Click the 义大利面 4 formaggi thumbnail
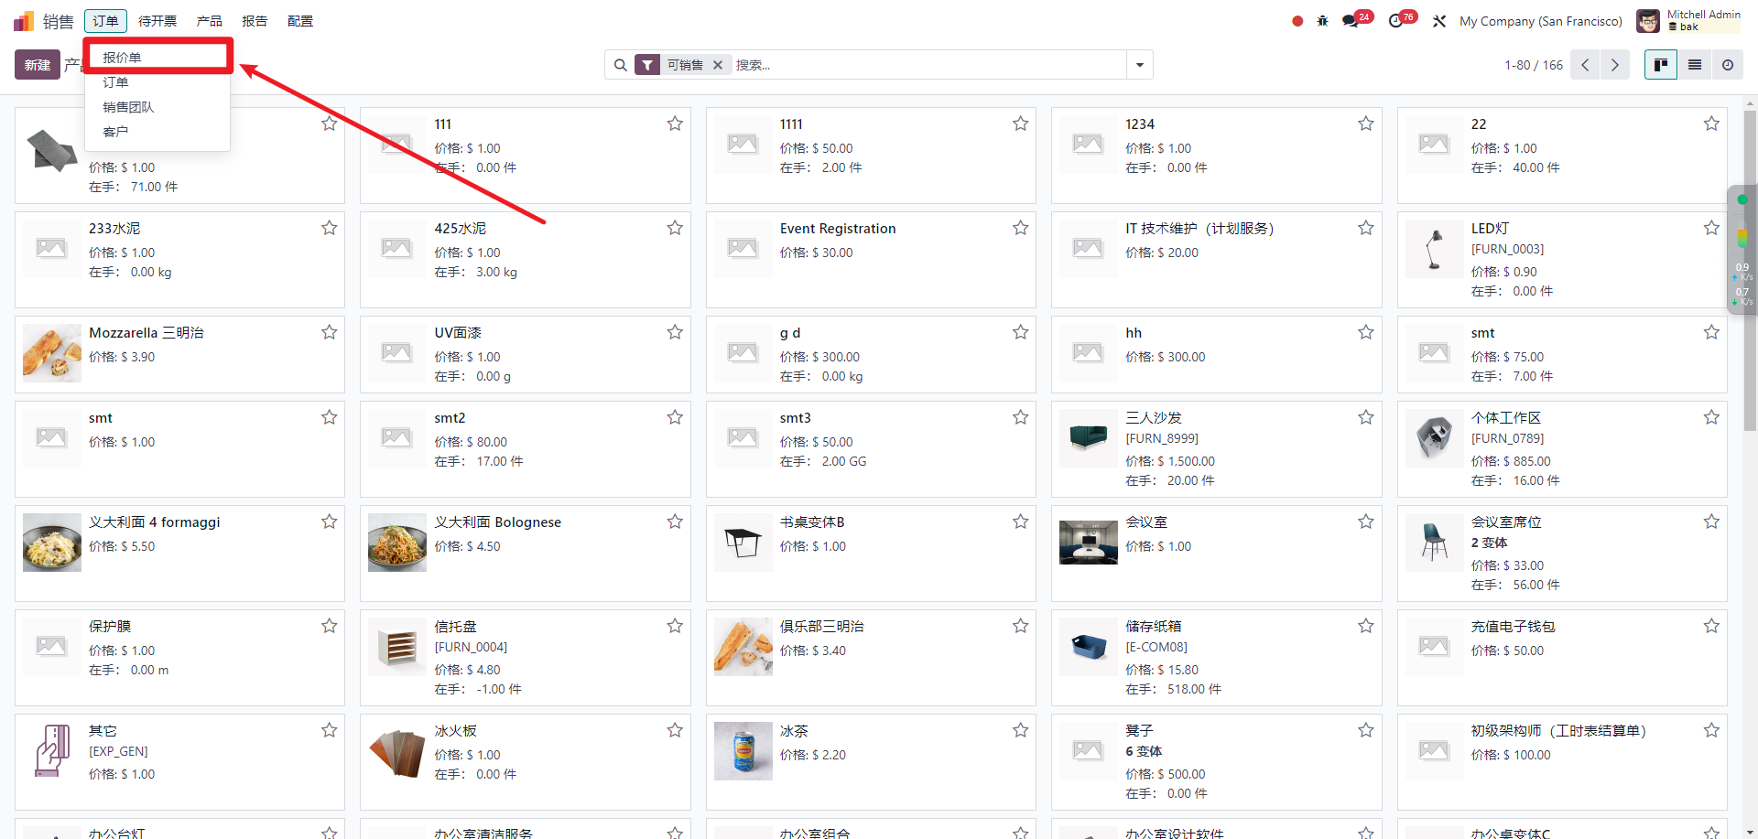 (x=52, y=543)
